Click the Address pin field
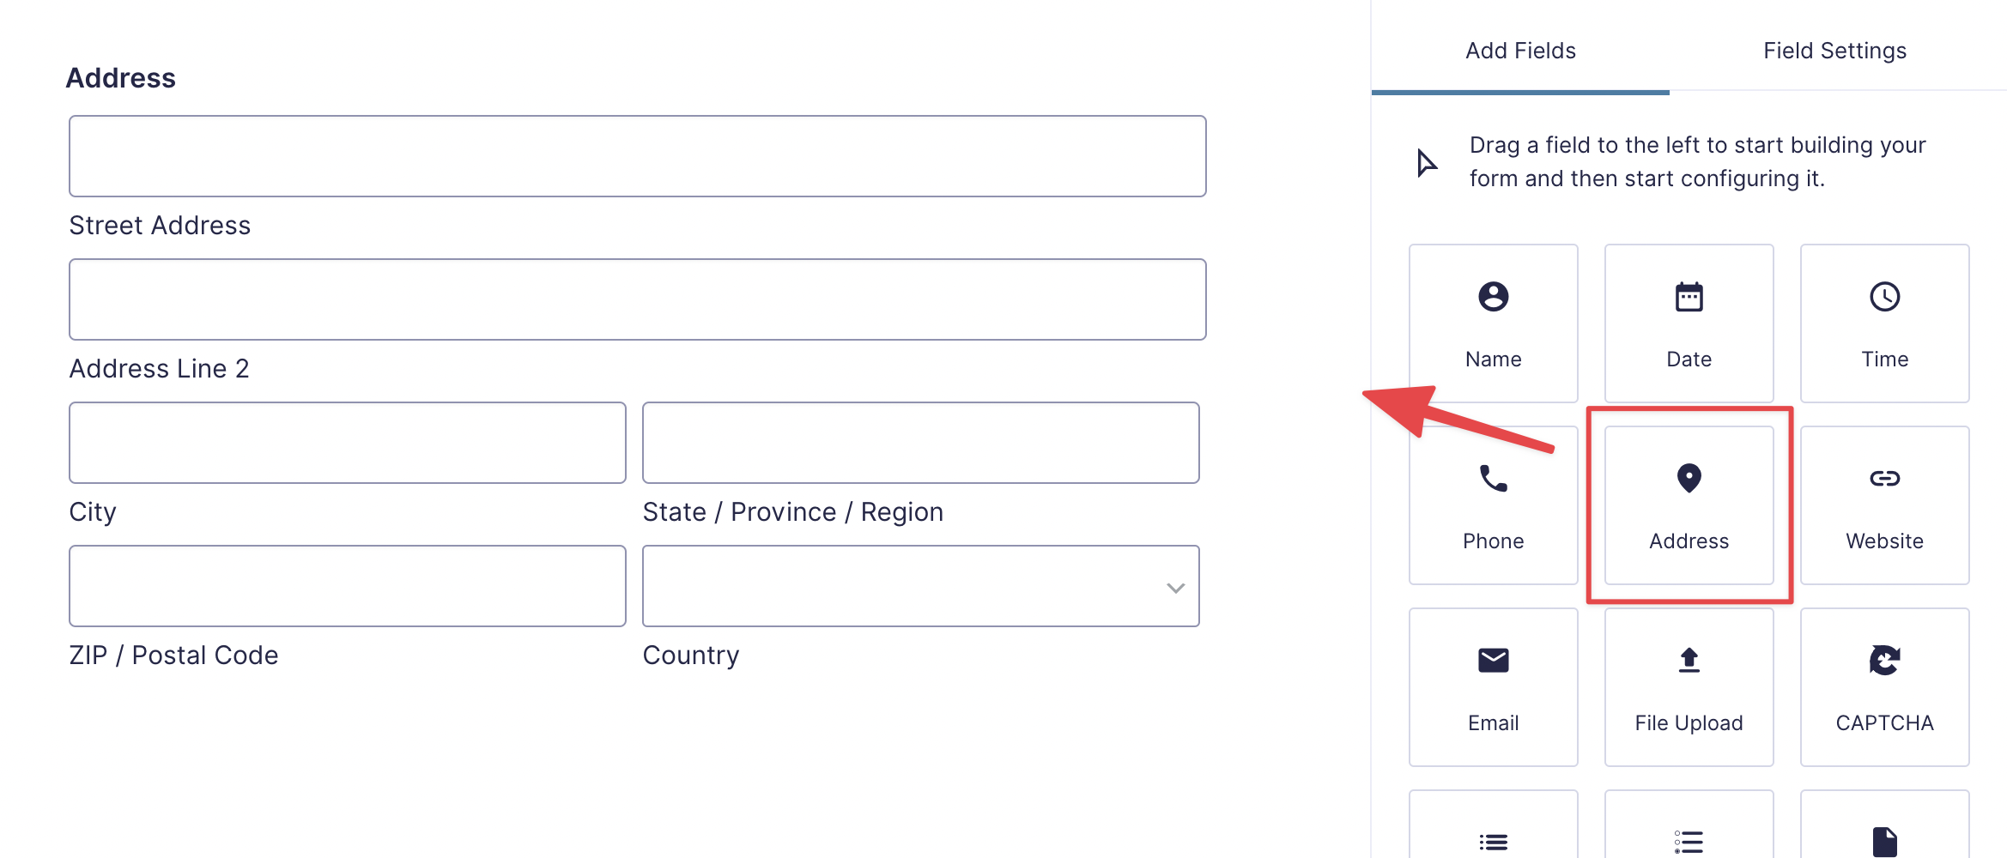This screenshot has width=2007, height=858. click(1689, 505)
